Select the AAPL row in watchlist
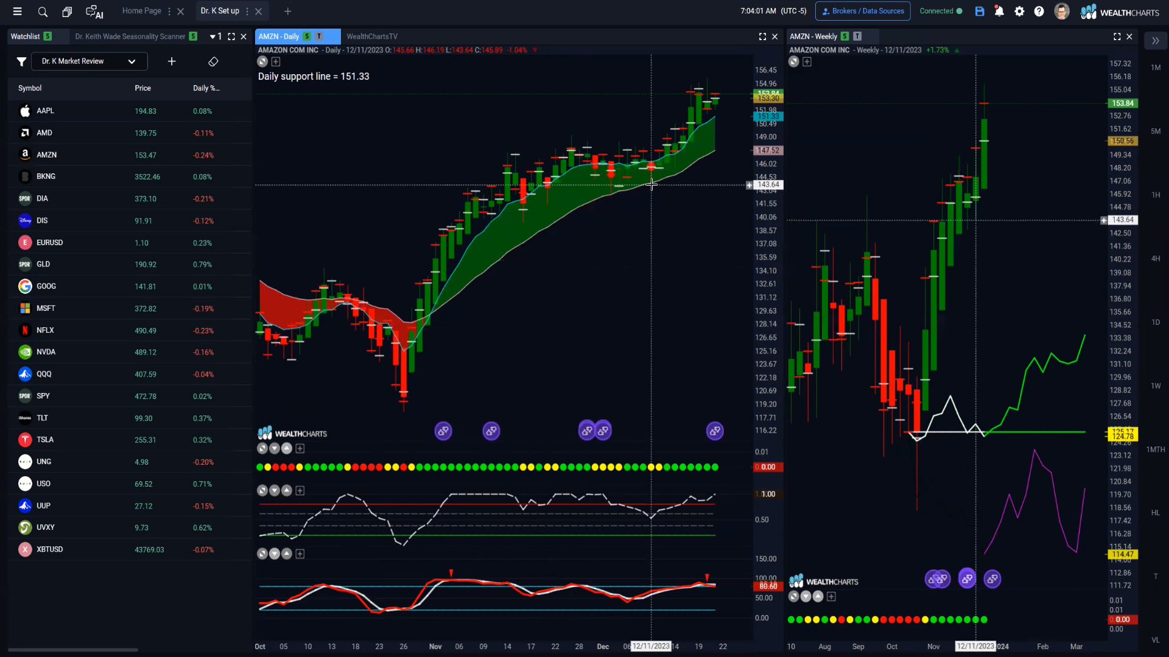The width and height of the screenshot is (1169, 657). [130, 111]
